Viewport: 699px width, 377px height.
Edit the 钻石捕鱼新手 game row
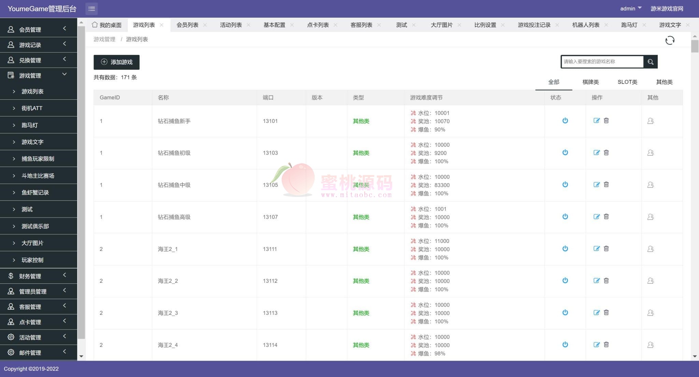[596, 121]
